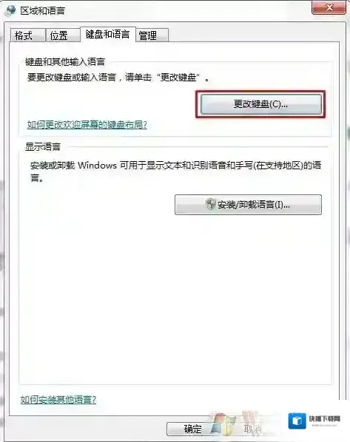
Task: Click the shield icon on the install language button
Action: point(211,204)
